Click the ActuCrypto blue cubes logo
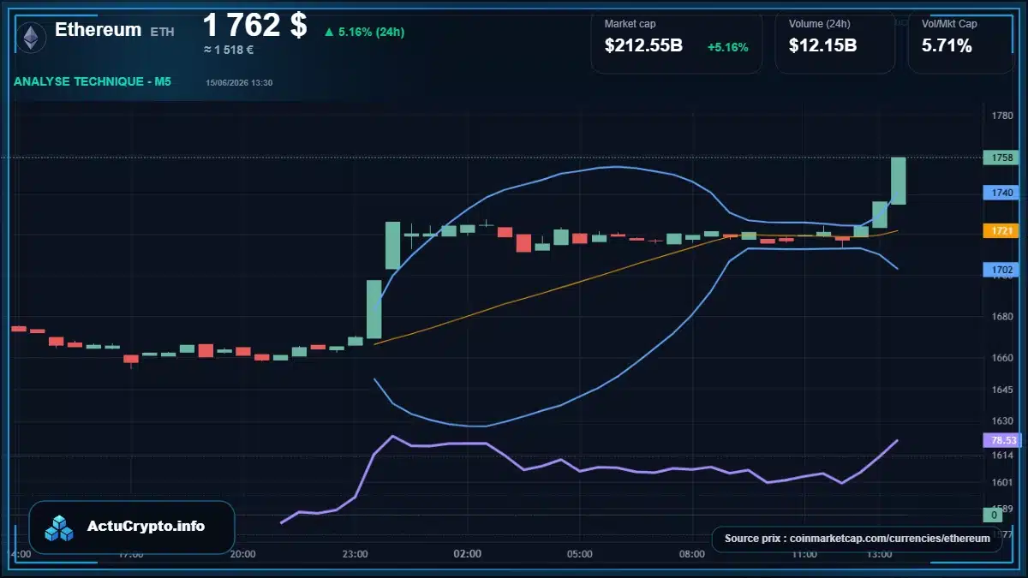Image resolution: width=1028 pixels, height=578 pixels. coord(60,527)
